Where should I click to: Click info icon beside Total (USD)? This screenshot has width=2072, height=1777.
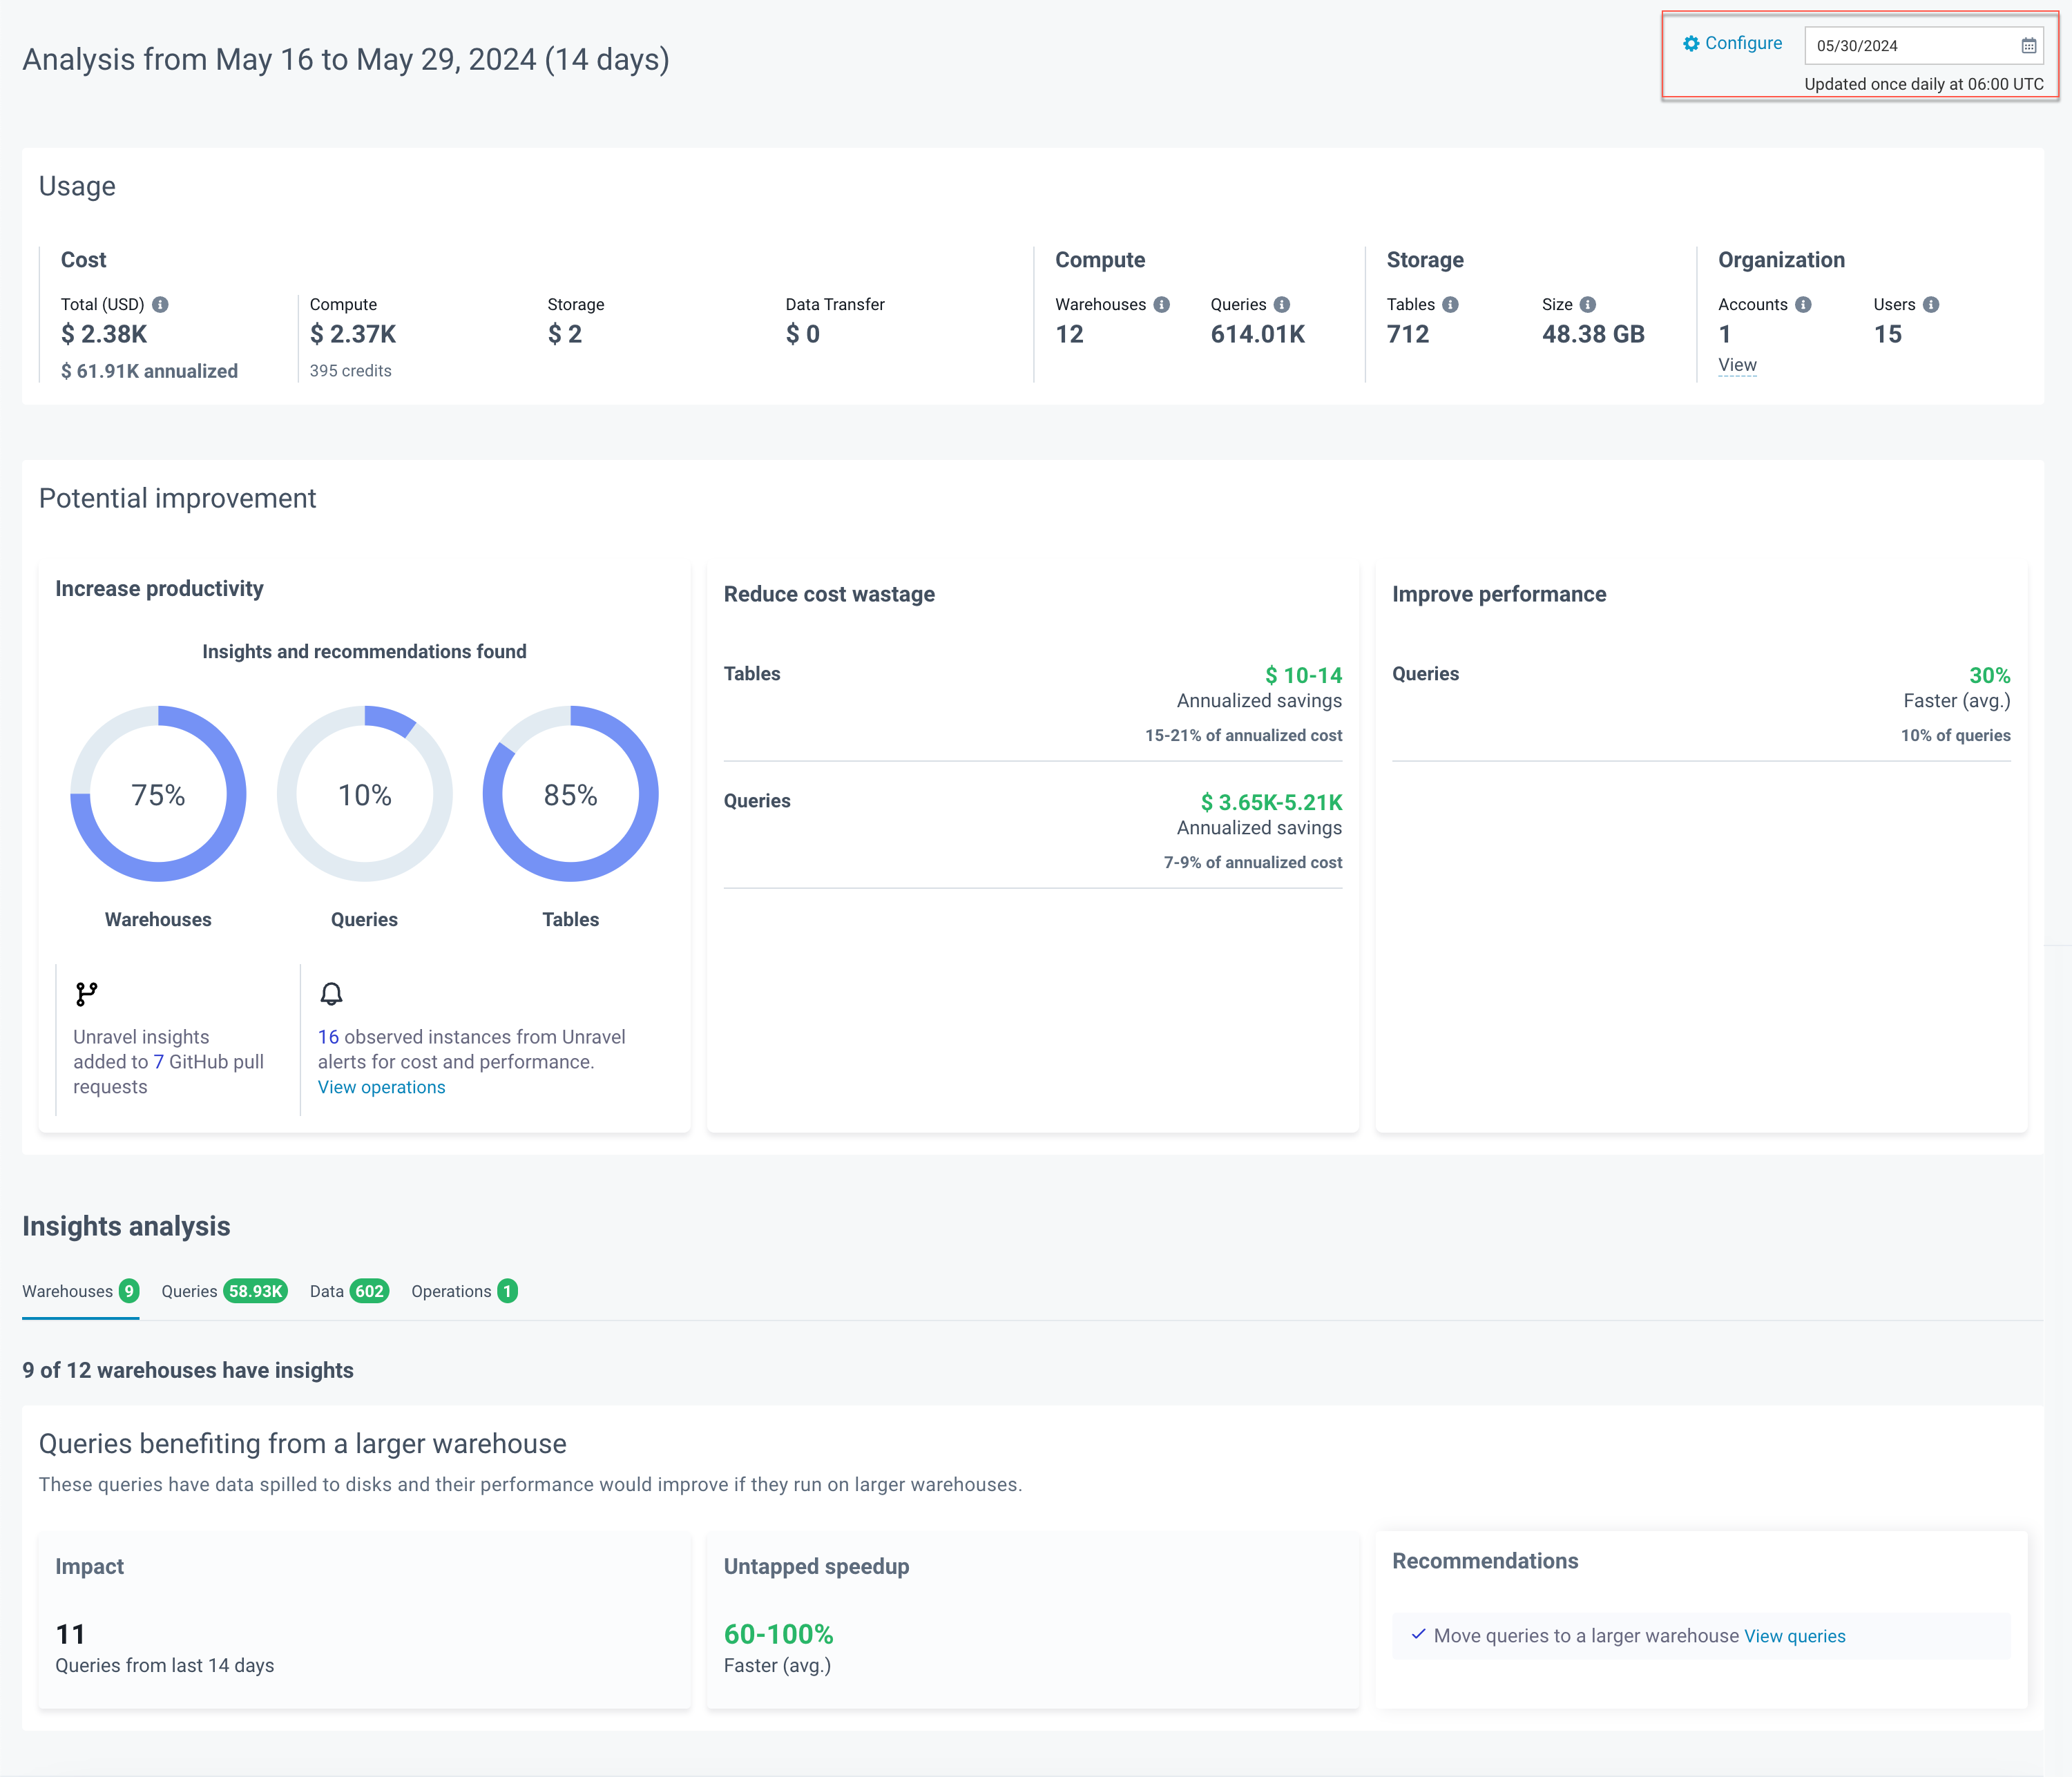coord(160,304)
